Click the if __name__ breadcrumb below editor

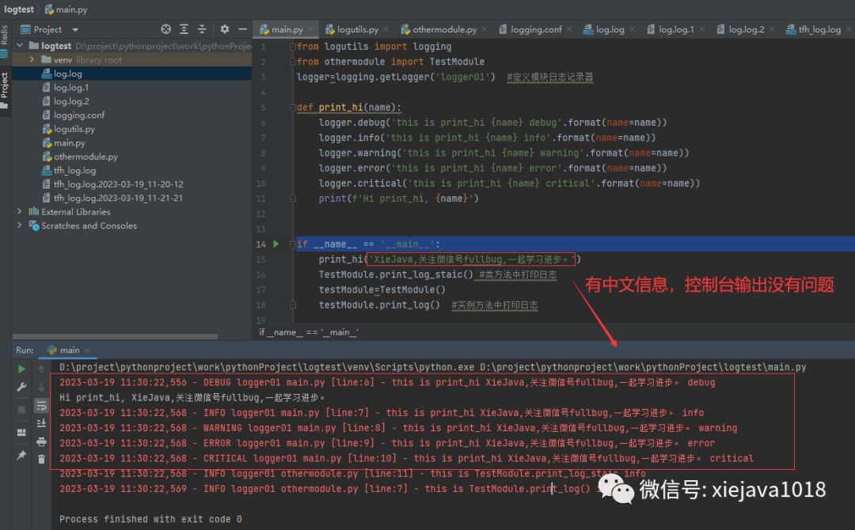tap(309, 331)
